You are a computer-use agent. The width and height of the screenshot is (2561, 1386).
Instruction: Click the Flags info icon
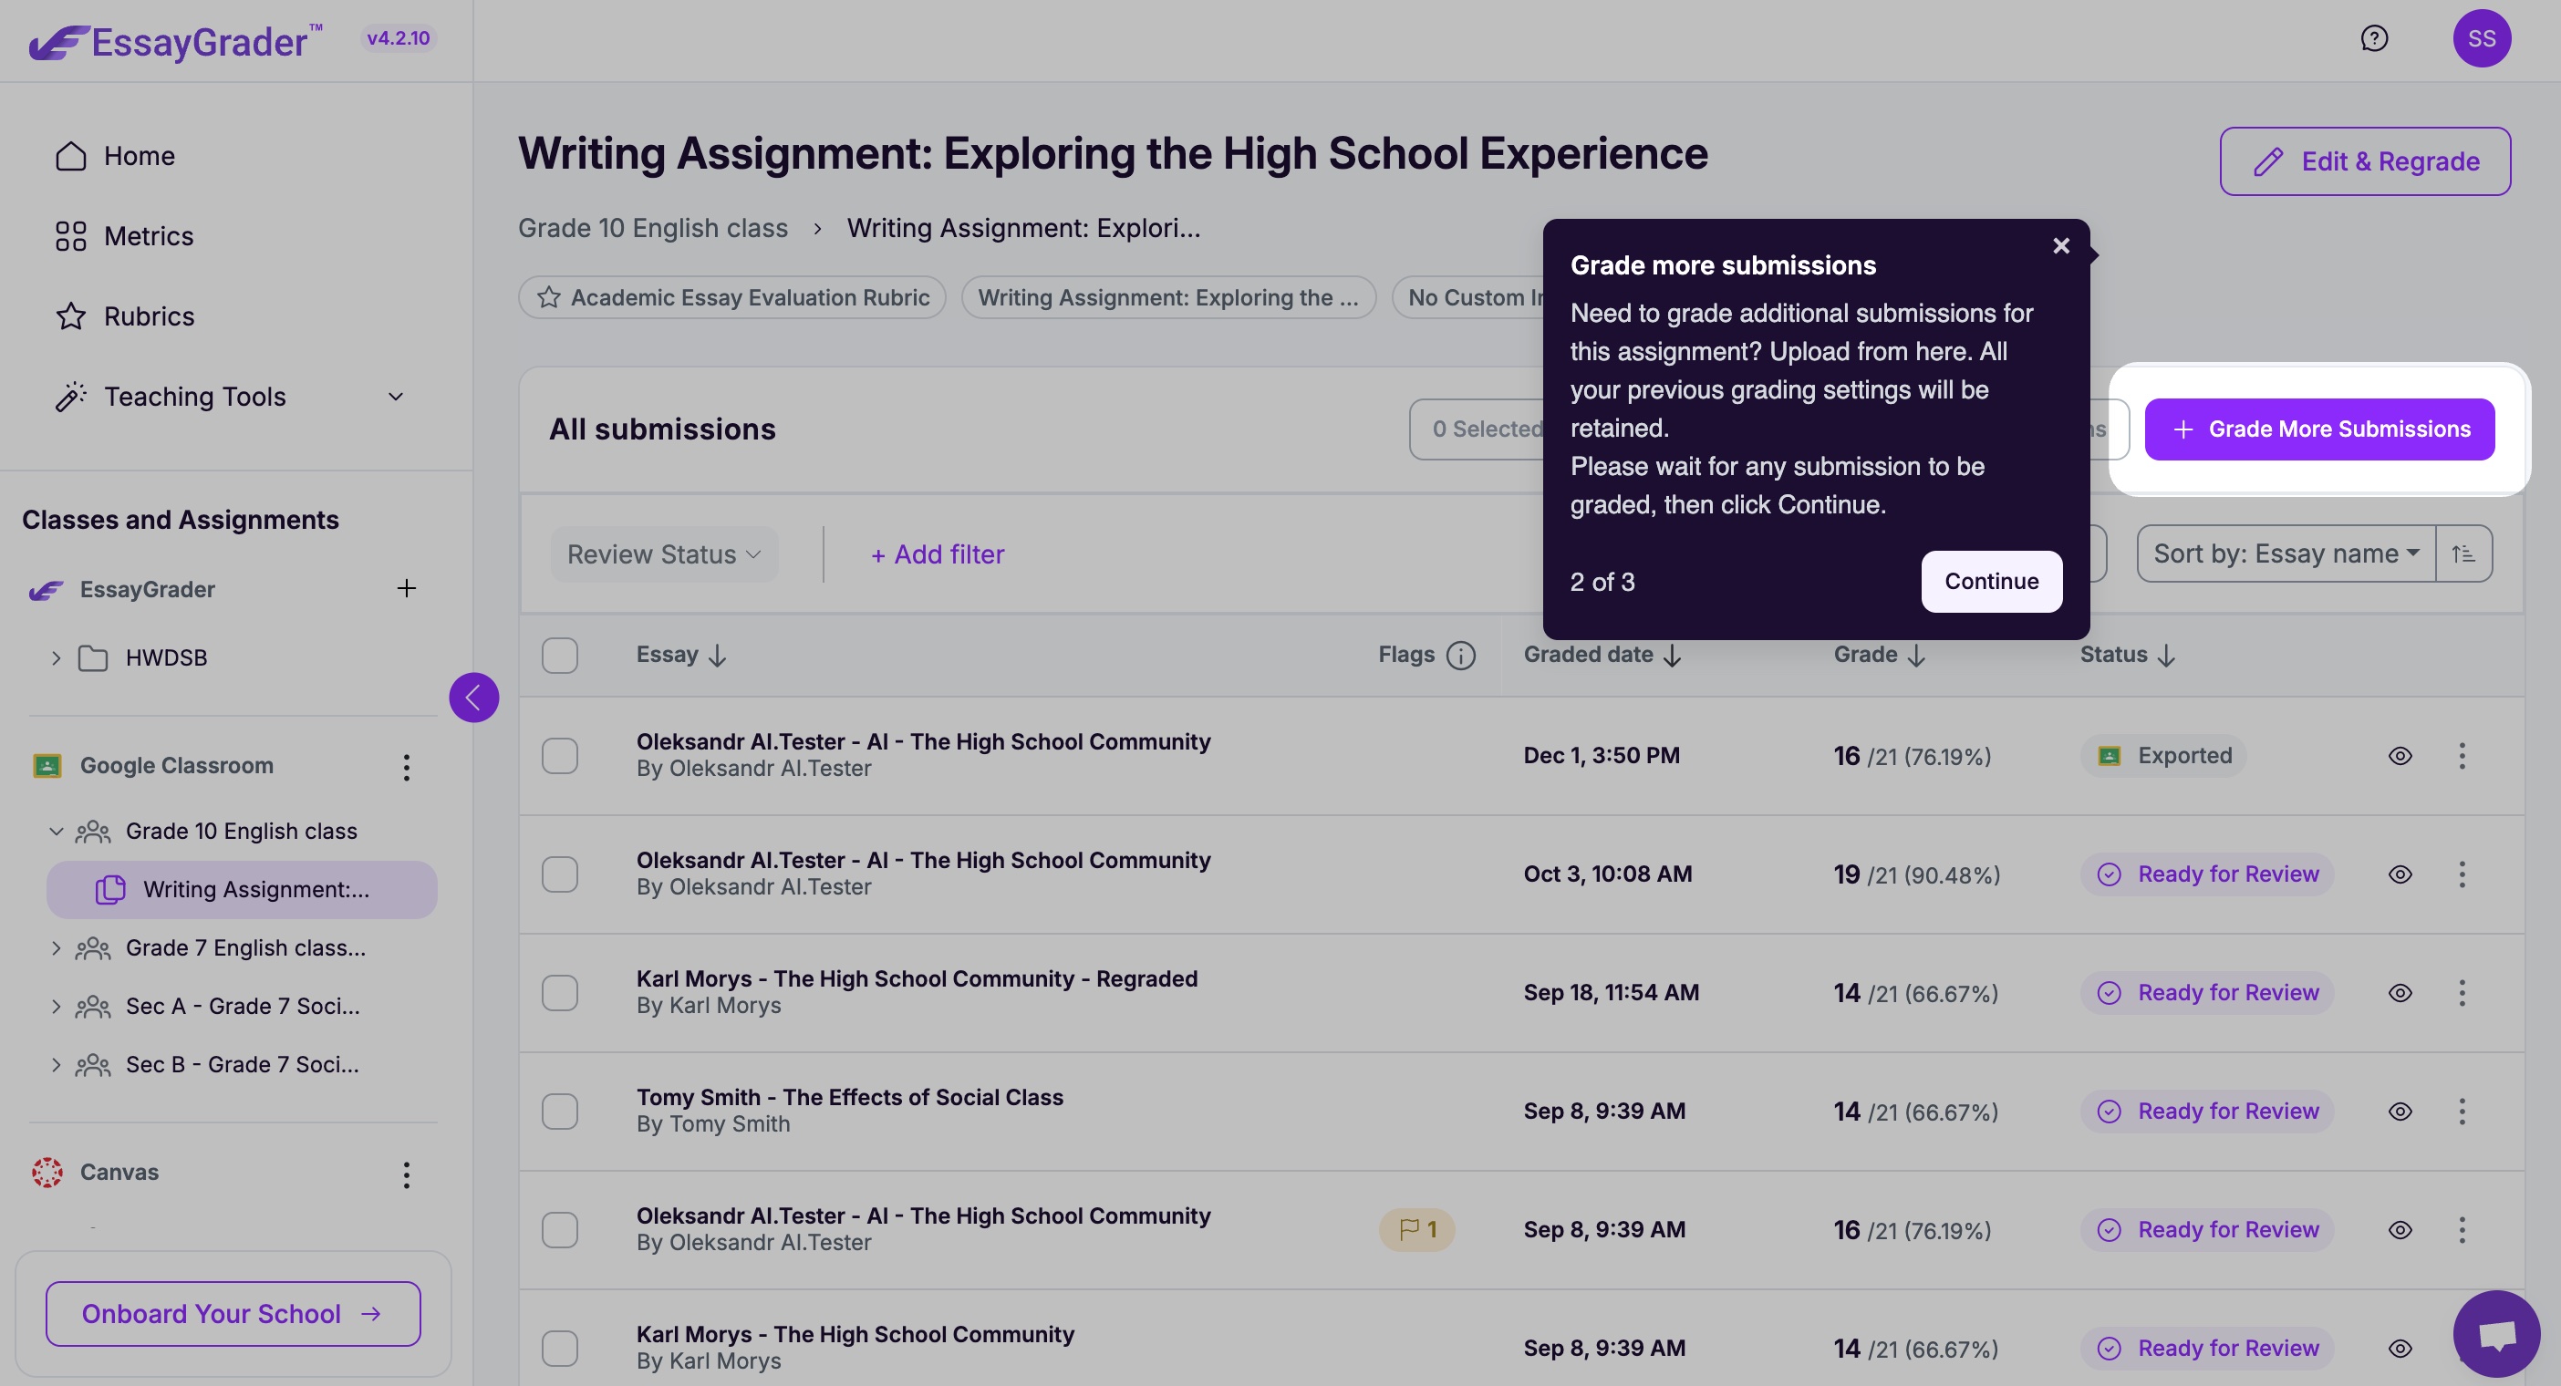pos(1460,656)
